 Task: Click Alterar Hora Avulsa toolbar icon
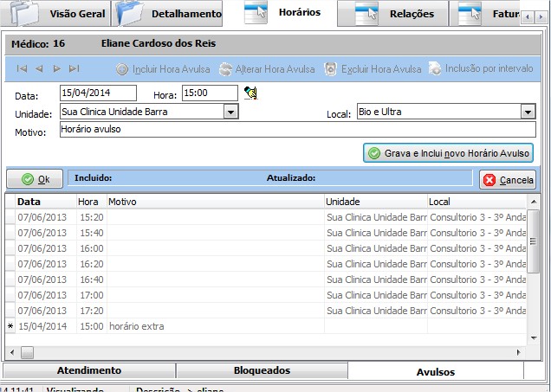[x=225, y=68]
